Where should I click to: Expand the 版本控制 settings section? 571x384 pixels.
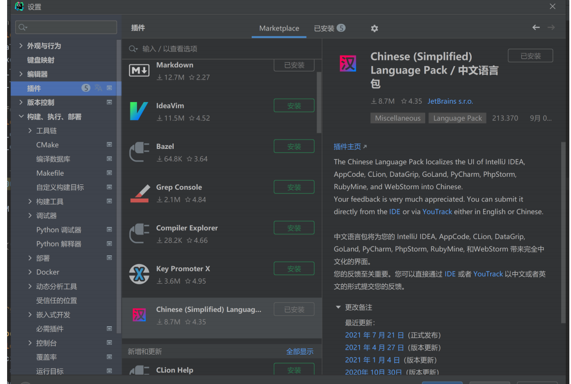tap(21, 103)
